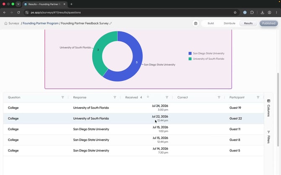Open browser downloads icon
The width and height of the screenshot is (281, 175).
coord(263,13)
